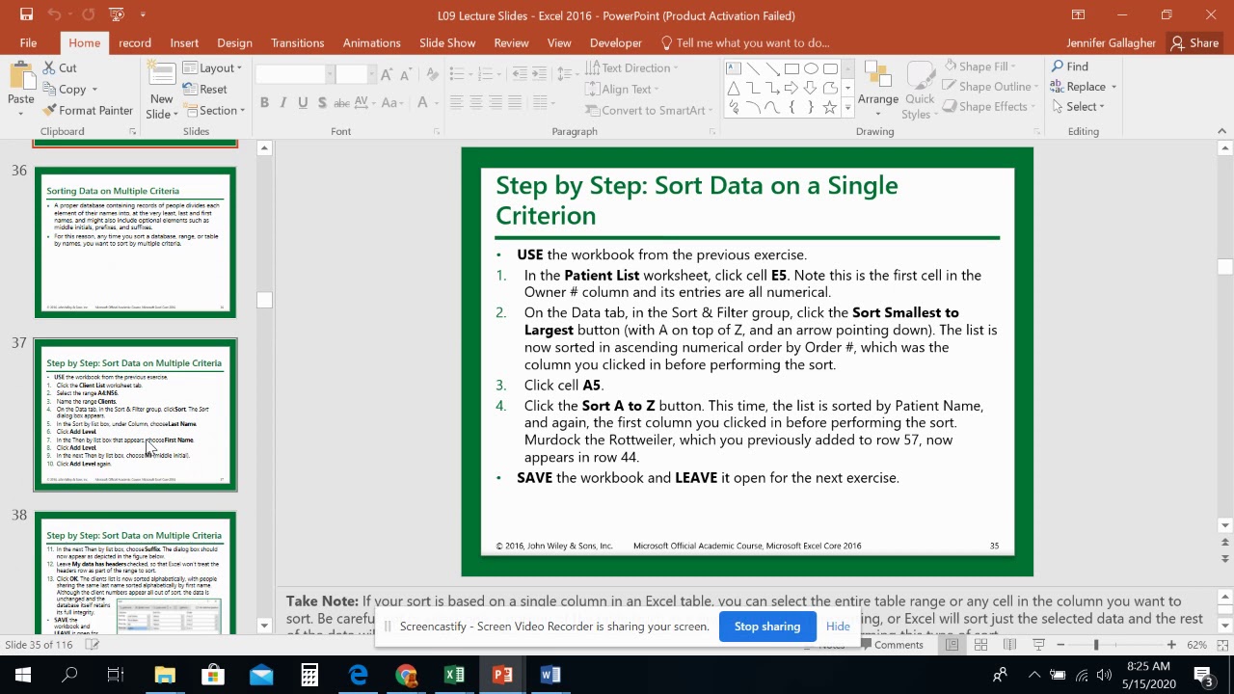Expand the Font name combo box
The width and height of the screenshot is (1234, 694).
329,75
